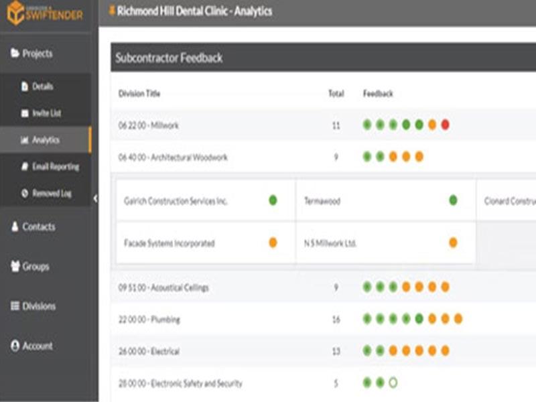Navigate to Divisions

[46, 306]
